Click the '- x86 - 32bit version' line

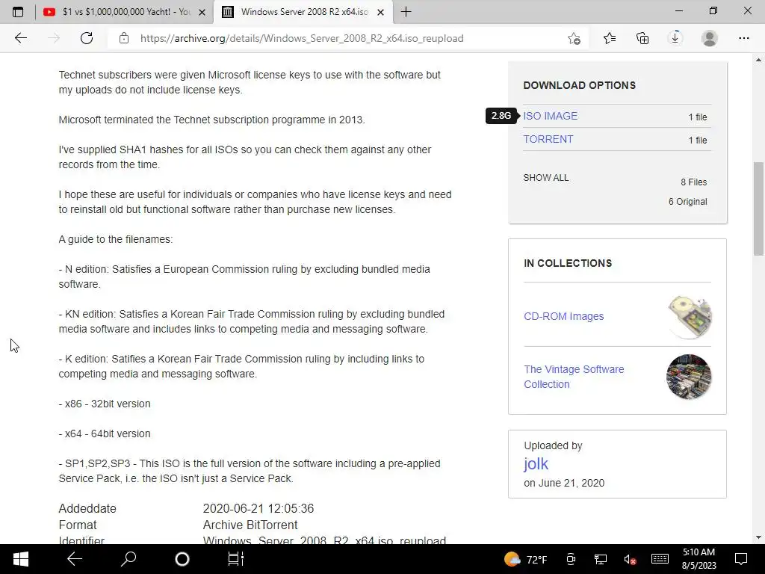105,404
